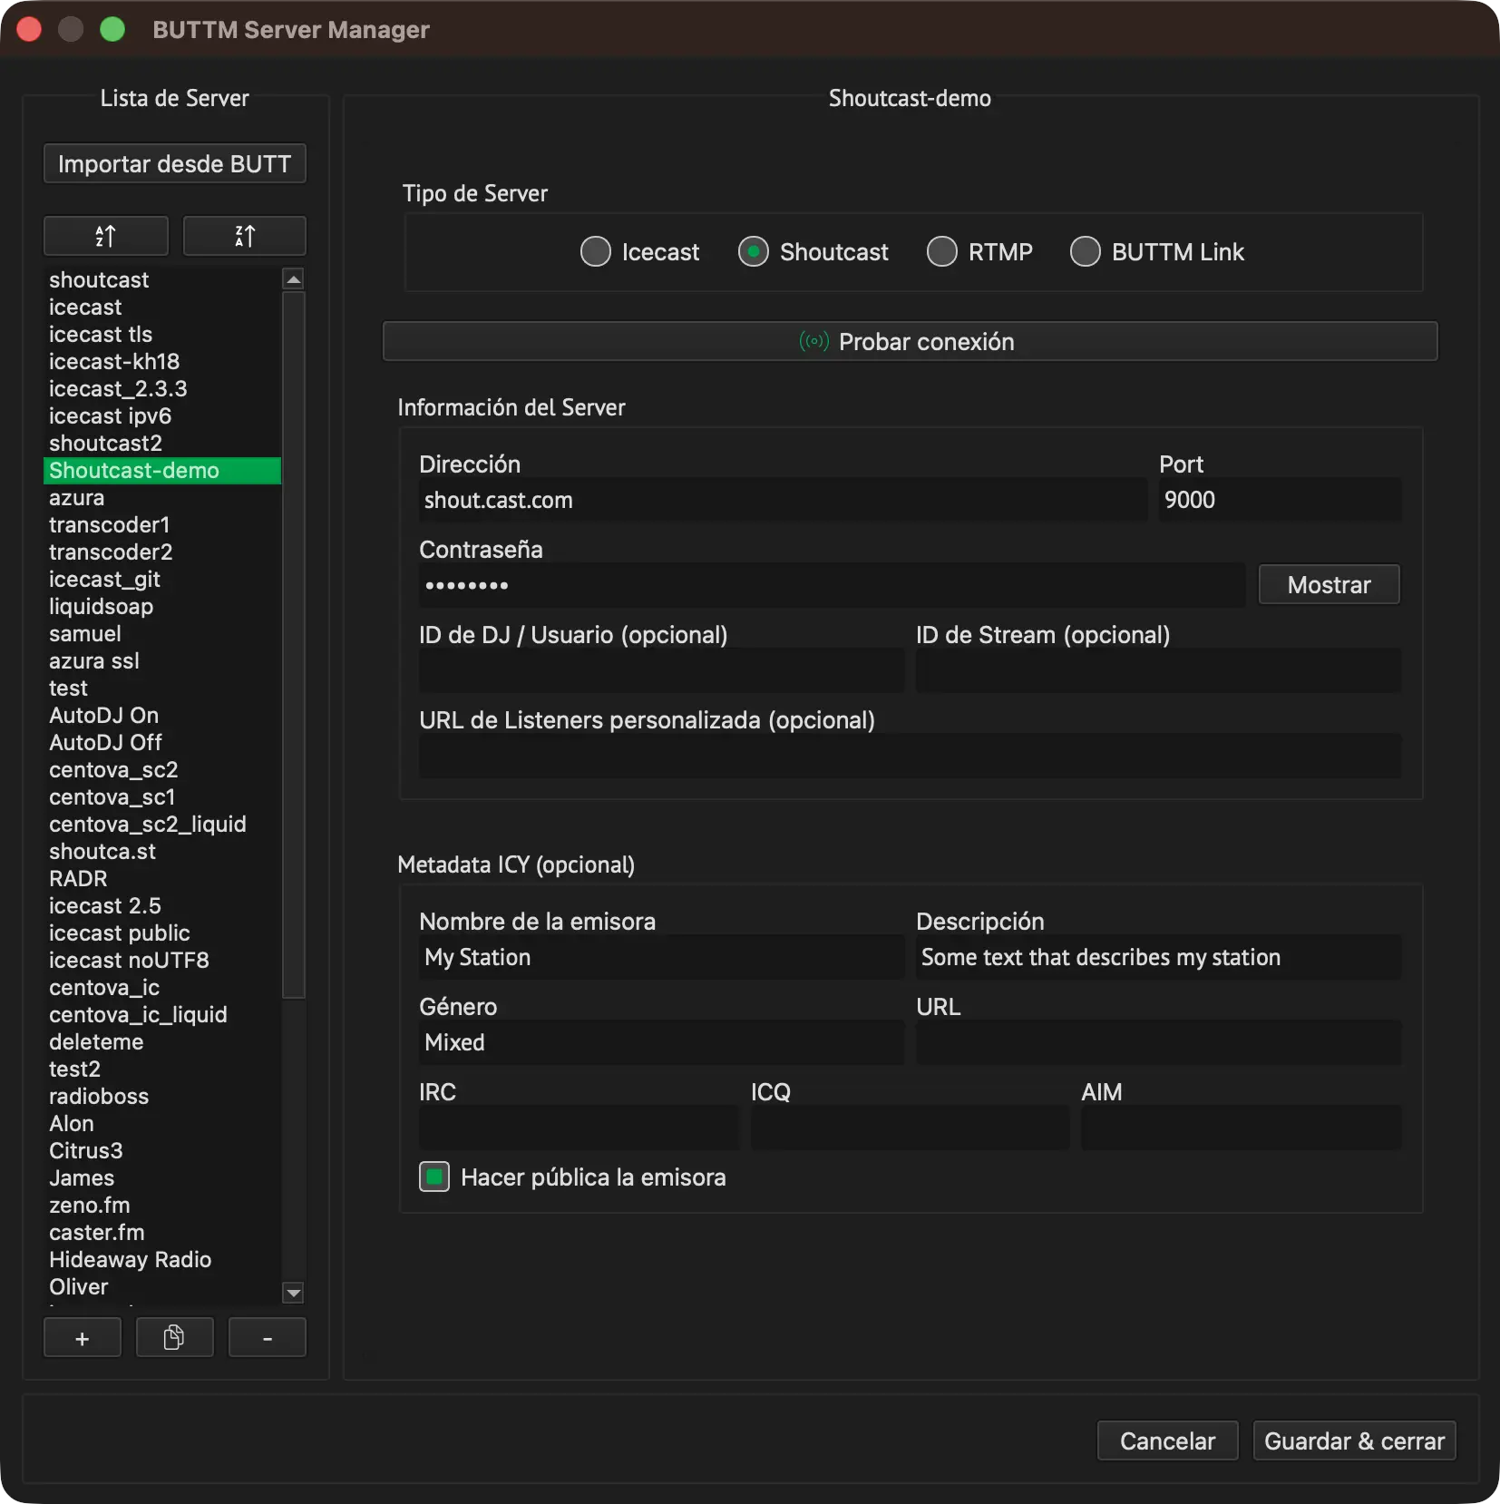
Task: Choose the RTMP server type
Action: pos(979,251)
